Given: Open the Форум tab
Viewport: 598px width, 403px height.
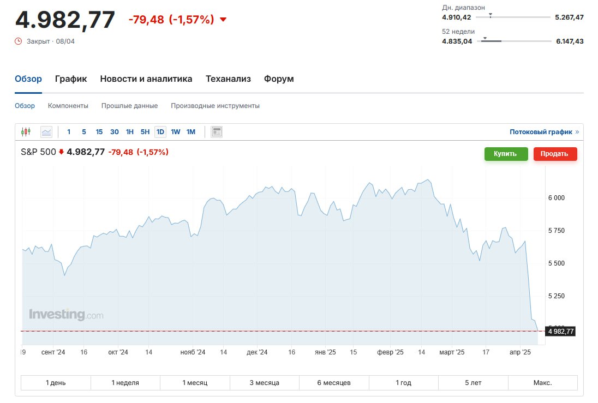Looking at the screenshot, I should [x=279, y=79].
